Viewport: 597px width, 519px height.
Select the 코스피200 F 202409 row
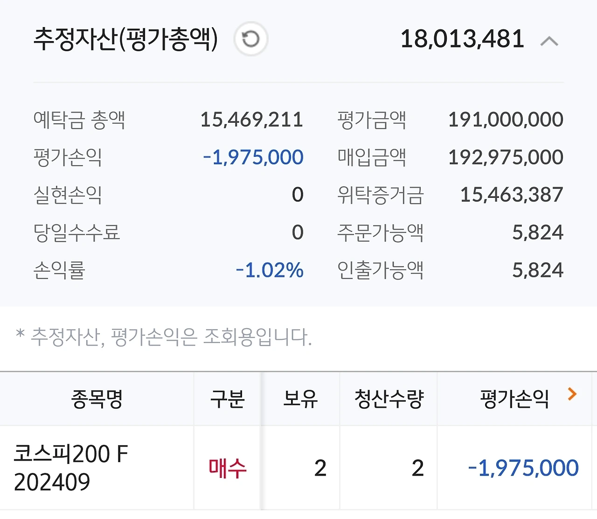pos(298,468)
